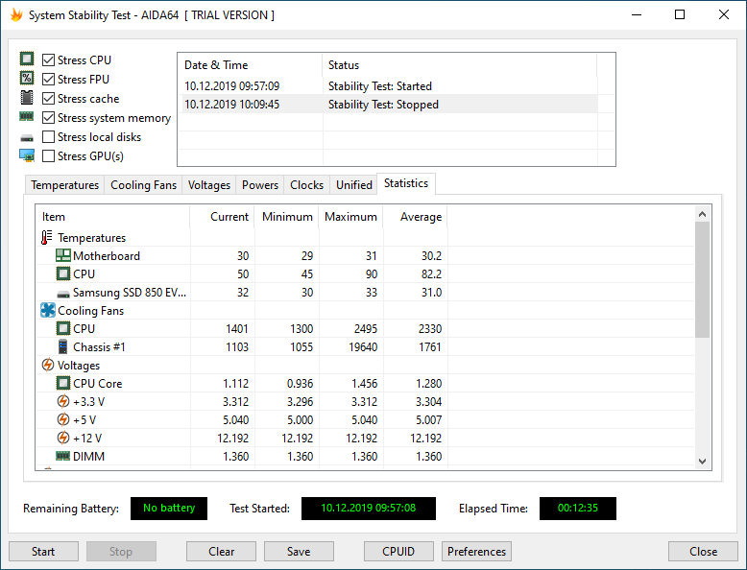Viewport: 747px width, 570px height.
Task: Select the Stability Test: Started log row
Action: (x=388, y=86)
